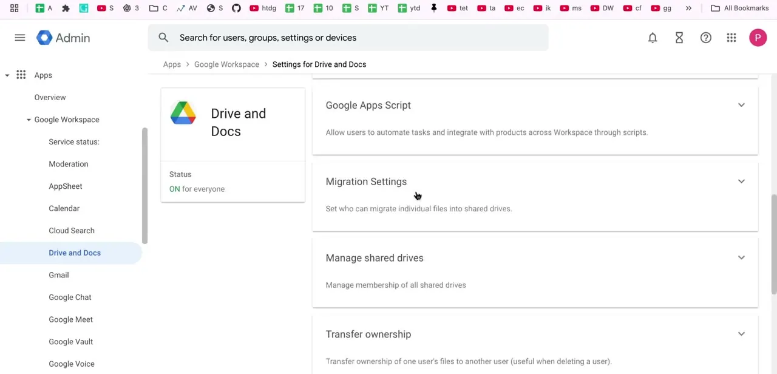This screenshot has width=777, height=374.
Task: Focus the search for users, groups, settings field
Action: [348, 38]
